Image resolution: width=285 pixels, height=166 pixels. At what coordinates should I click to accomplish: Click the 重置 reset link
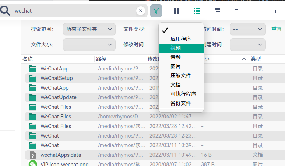click(277, 29)
